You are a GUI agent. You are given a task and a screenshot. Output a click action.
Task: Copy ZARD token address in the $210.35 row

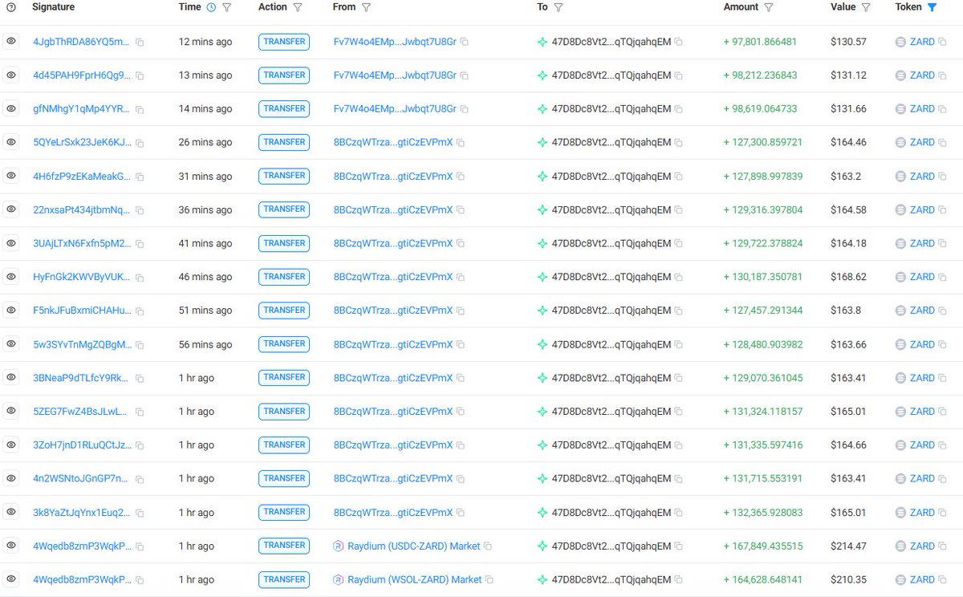point(943,580)
